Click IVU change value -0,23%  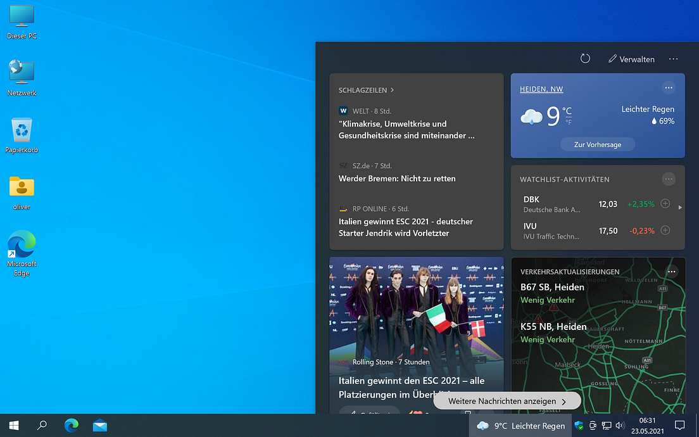[x=642, y=231]
